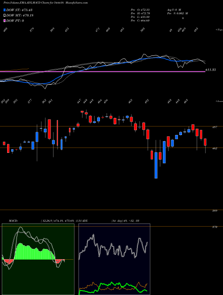Click the chart title mentioning MunafaSutra.com

click(x=45, y=3)
